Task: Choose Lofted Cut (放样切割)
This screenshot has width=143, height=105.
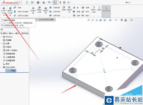Action: [55, 12]
